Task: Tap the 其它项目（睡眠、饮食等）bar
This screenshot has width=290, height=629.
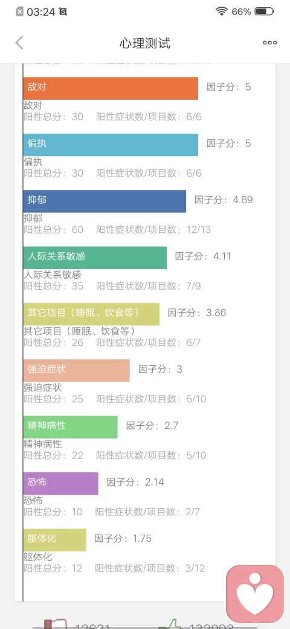Action: [91, 314]
